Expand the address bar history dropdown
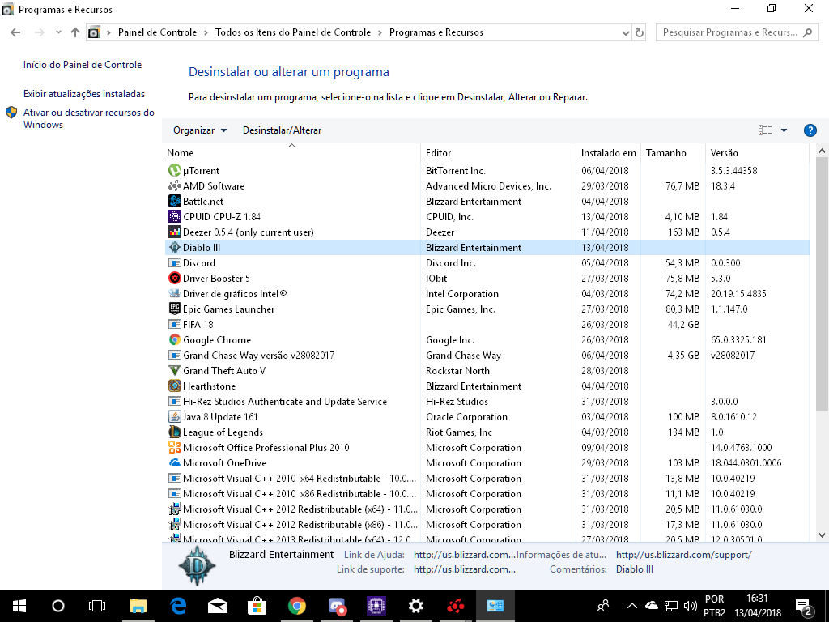This screenshot has height=622, width=829. (626, 32)
